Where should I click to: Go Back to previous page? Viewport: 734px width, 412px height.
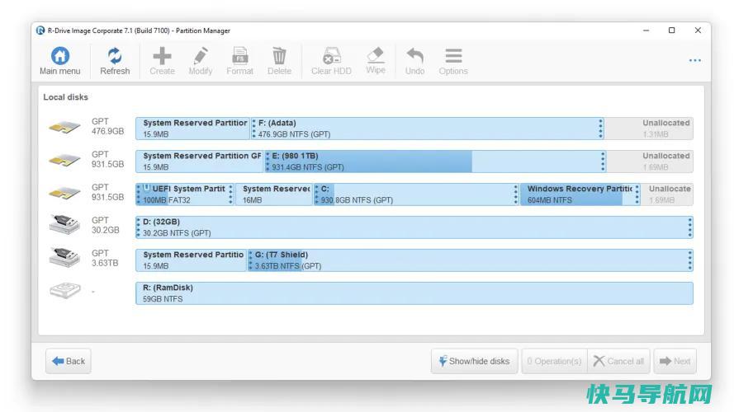point(69,361)
